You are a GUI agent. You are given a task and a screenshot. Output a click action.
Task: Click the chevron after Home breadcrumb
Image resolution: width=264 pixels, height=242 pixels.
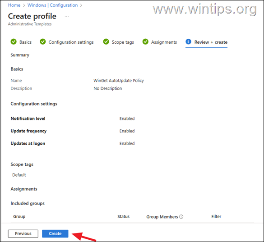[x=24, y=5]
